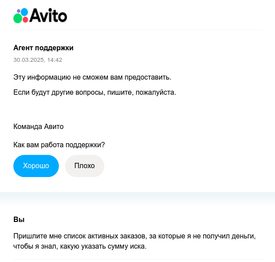
Task: Click the Avito wordmark text
Action: 48,16
